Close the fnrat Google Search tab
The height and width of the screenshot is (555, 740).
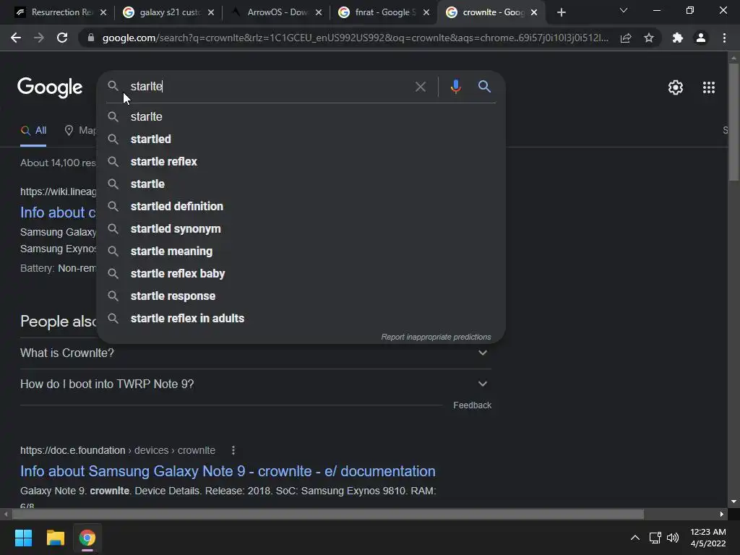click(426, 12)
